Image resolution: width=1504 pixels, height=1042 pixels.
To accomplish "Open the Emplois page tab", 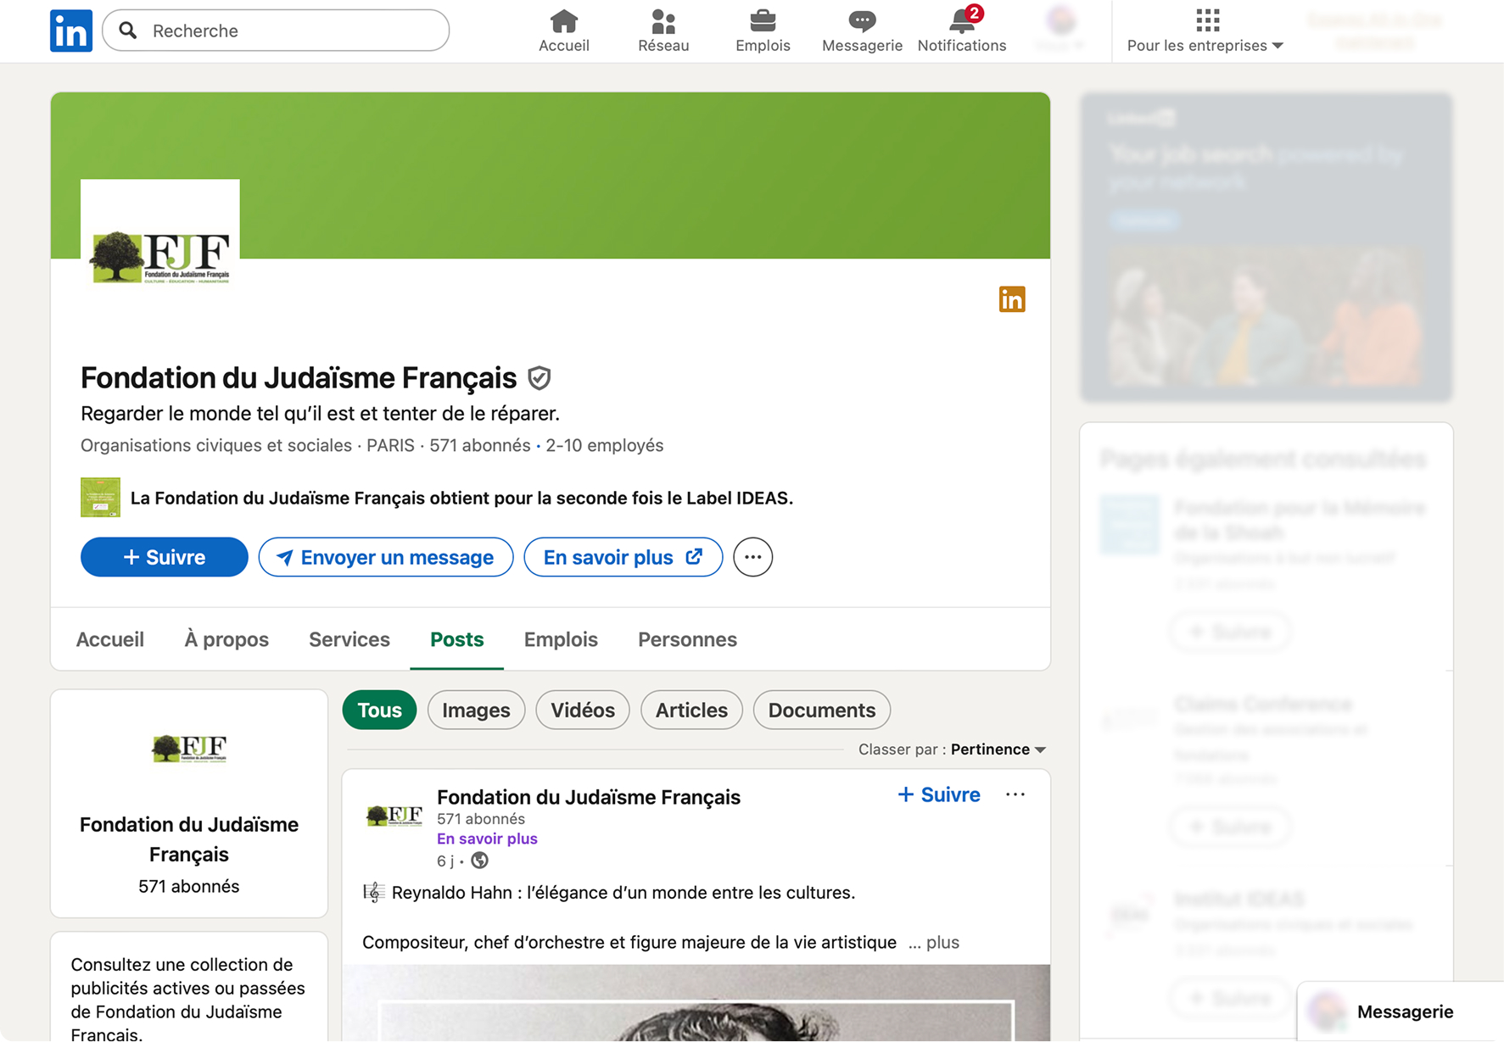I will click(x=561, y=639).
